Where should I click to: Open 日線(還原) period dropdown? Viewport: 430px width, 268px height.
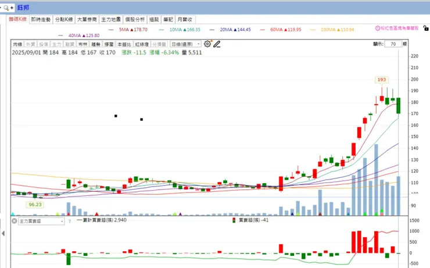point(185,44)
